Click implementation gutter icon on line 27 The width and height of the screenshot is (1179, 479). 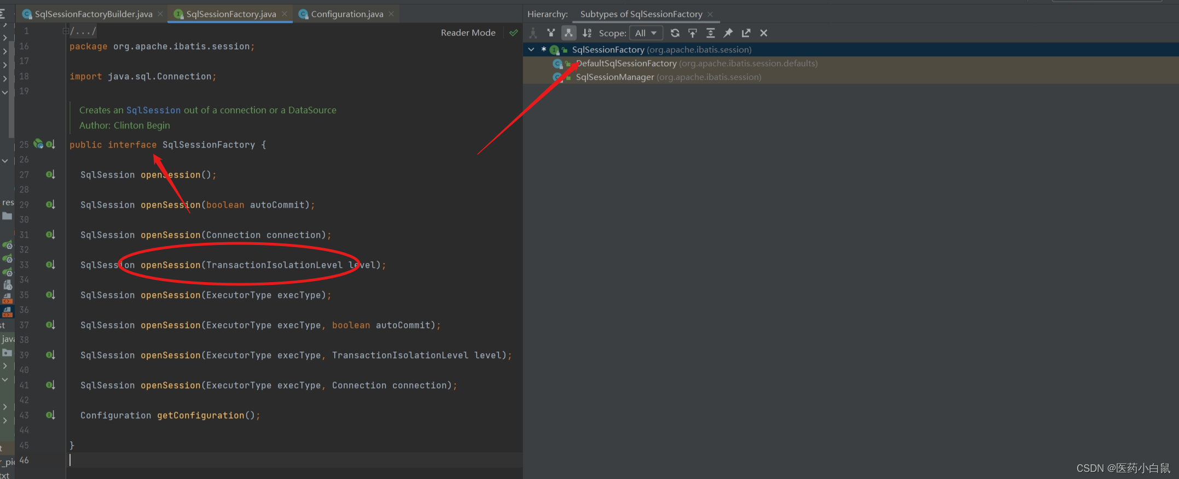point(50,174)
